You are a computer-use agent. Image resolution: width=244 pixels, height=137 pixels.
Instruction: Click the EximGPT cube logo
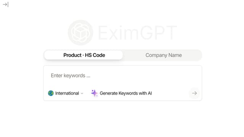pyautogui.click(x=80, y=33)
